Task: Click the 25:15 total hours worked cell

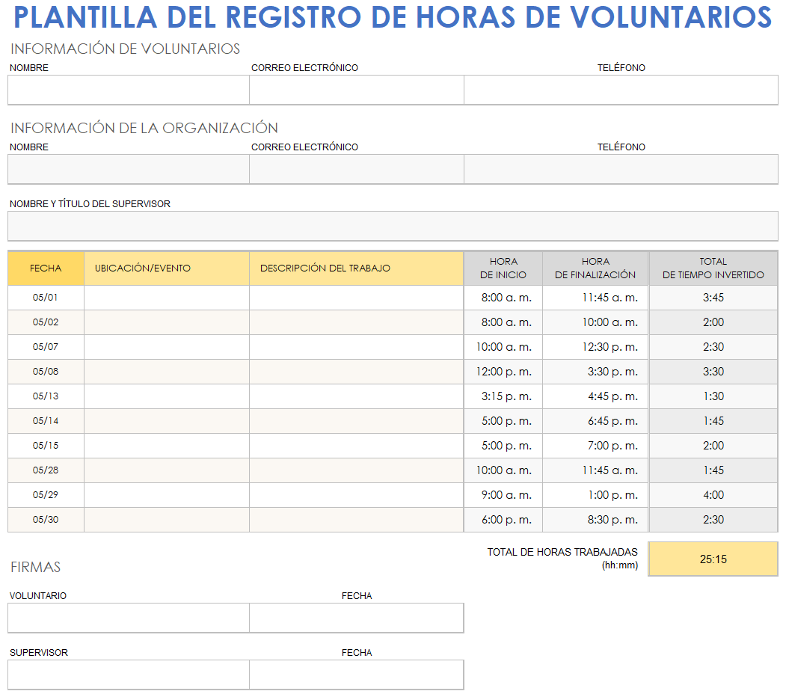Action: point(713,559)
